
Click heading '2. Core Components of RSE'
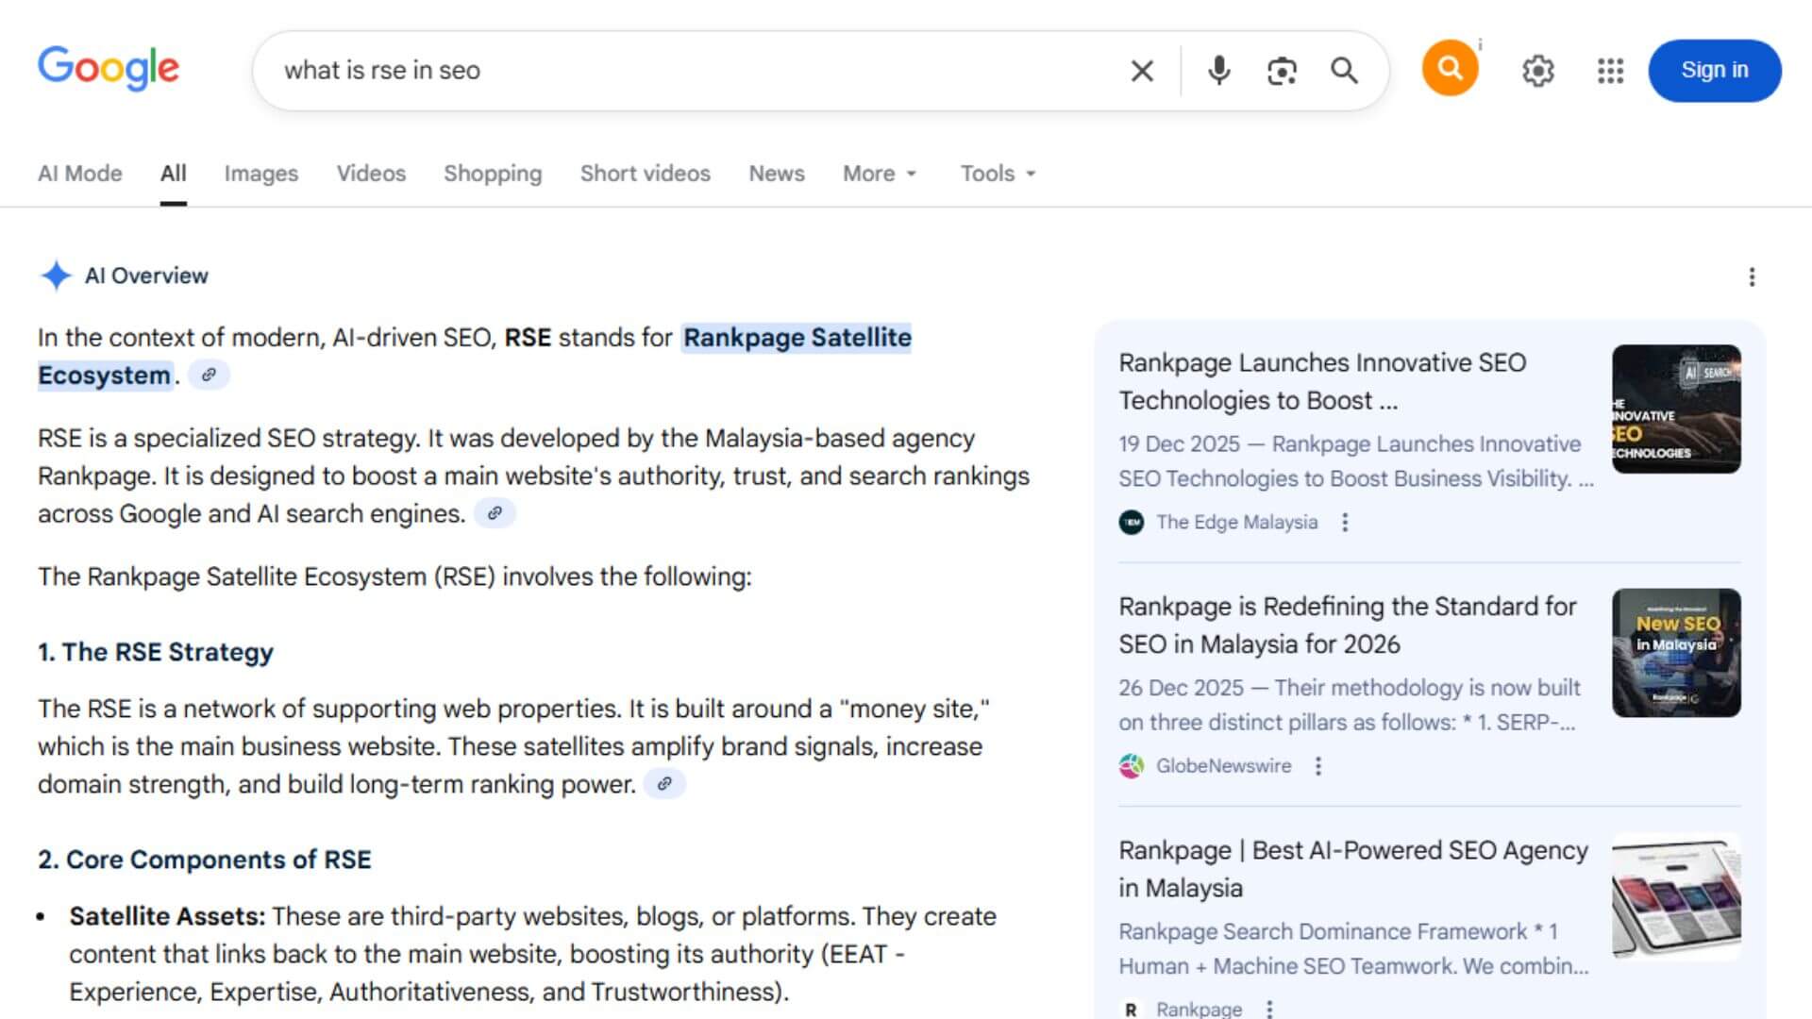205,860
